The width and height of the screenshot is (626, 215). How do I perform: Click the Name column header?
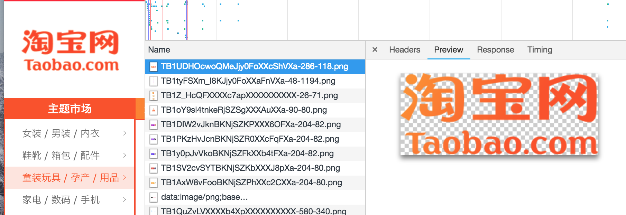pos(159,50)
